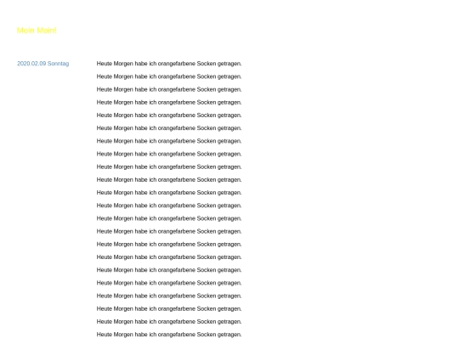Open the "2020.02.09 Sonntag" date link
Screen dimensions: 459x344
pyautogui.click(x=43, y=64)
